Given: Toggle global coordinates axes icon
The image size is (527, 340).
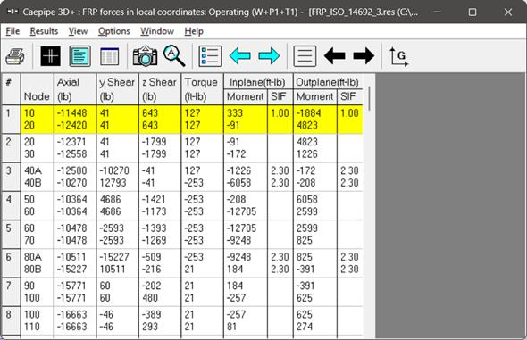Looking at the screenshot, I should pyautogui.click(x=398, y=56).
